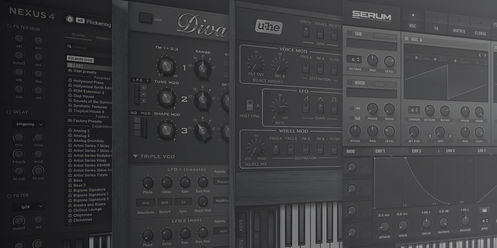Click the expansion icon beside Tropical House 4
The image size is (497, 248).
click(70, 110)
